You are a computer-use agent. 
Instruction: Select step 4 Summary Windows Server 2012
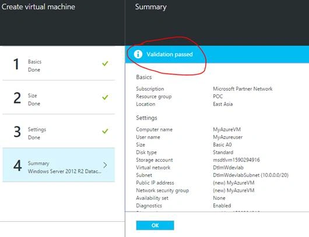58,165
